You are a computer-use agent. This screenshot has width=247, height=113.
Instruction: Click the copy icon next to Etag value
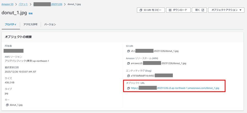128,76
